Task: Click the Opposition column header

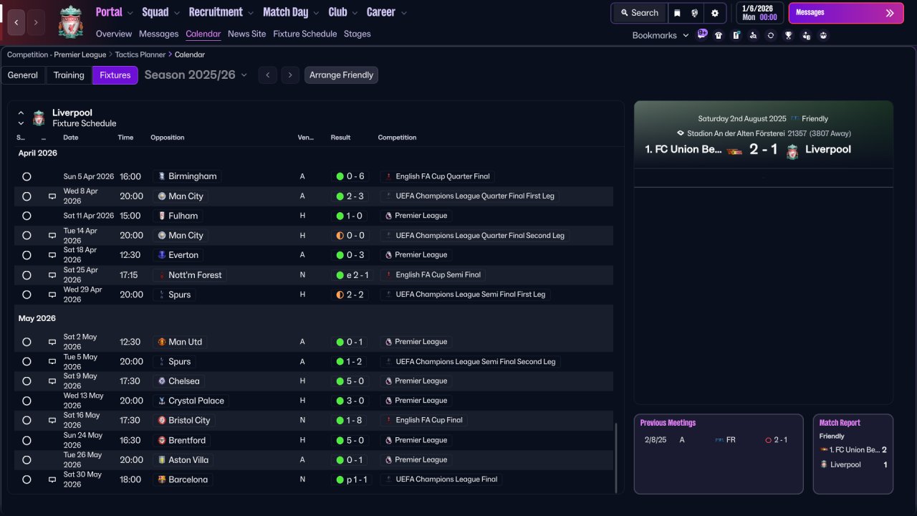Action: point(167,138)
